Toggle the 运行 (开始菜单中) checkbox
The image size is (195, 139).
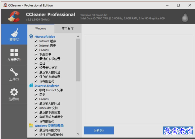36,135
